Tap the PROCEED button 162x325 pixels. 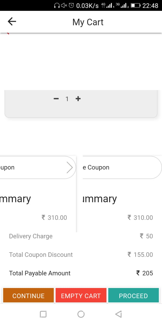tap(133, 296)
